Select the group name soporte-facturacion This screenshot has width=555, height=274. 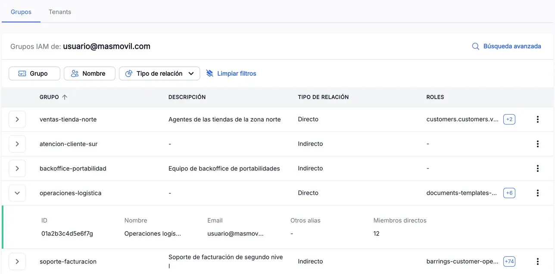tap(68, 262)
